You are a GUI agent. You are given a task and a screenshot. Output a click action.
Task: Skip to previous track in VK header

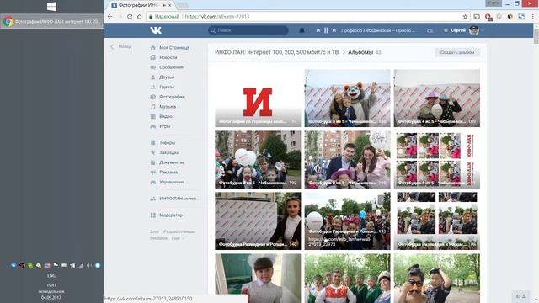(x=318, y=30)
